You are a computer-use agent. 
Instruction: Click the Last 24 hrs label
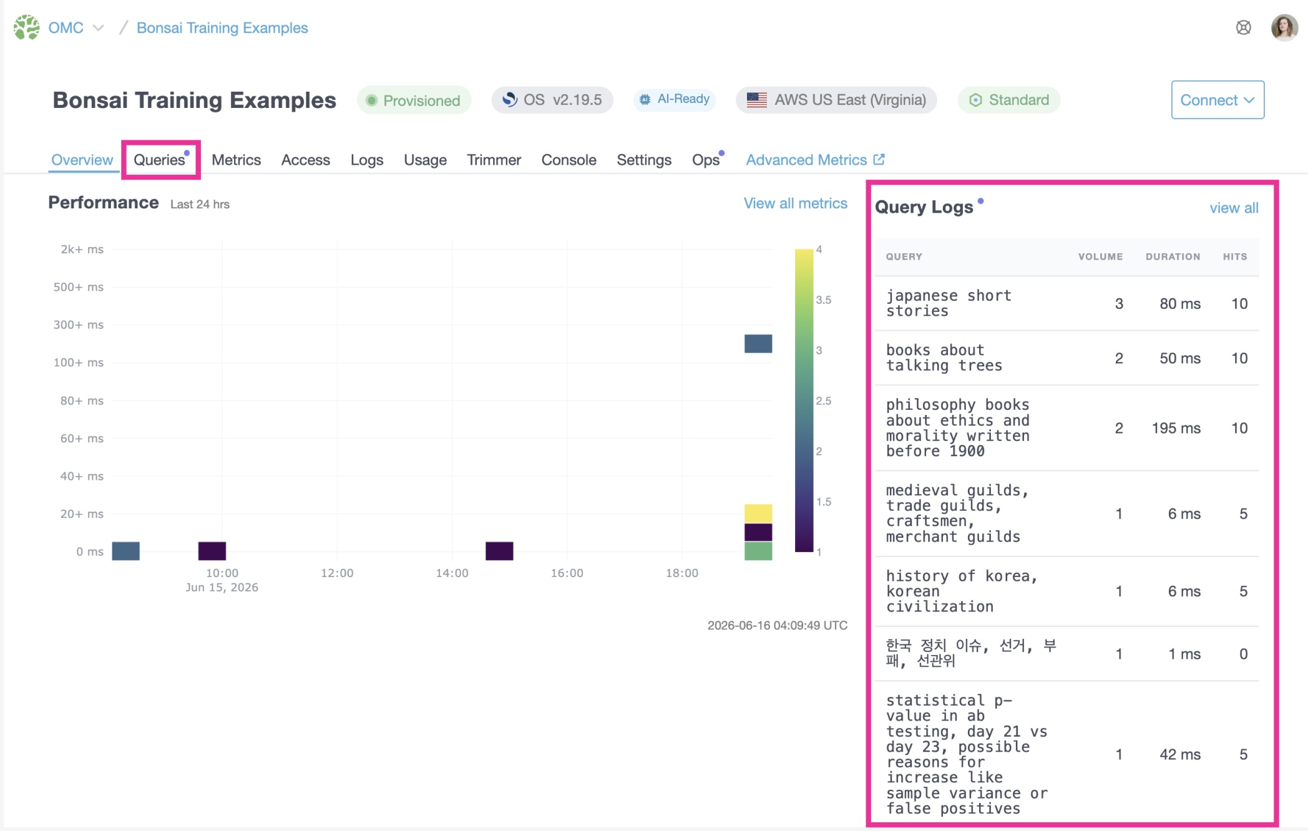[x=200, y=204]
